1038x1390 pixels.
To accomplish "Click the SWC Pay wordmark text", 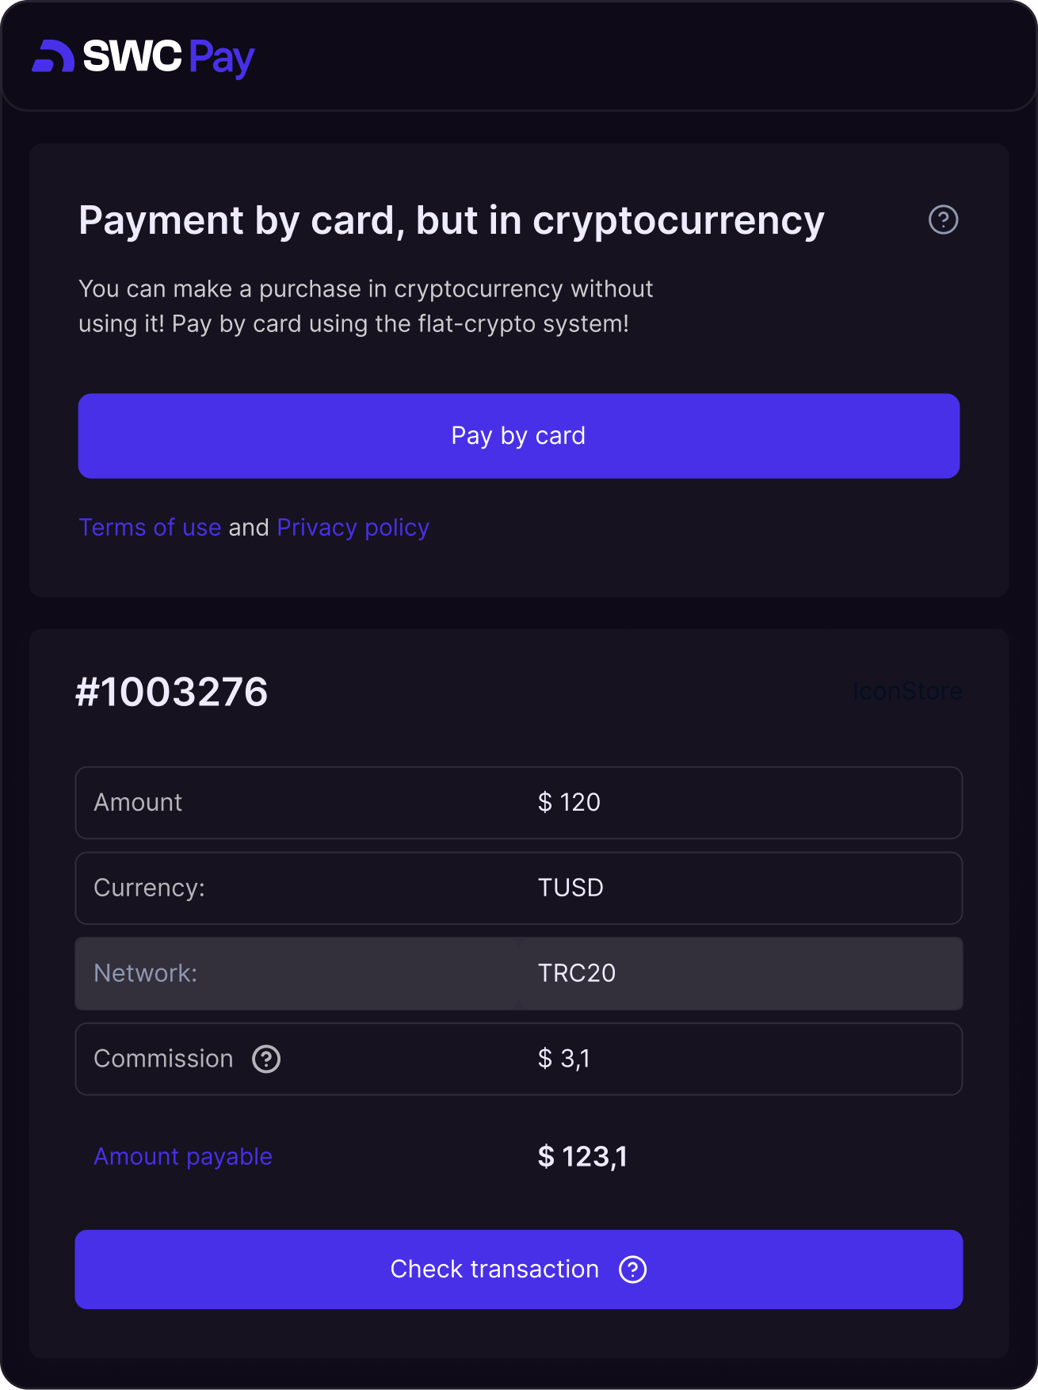I will pyautogui.click(x=169, y=57).
